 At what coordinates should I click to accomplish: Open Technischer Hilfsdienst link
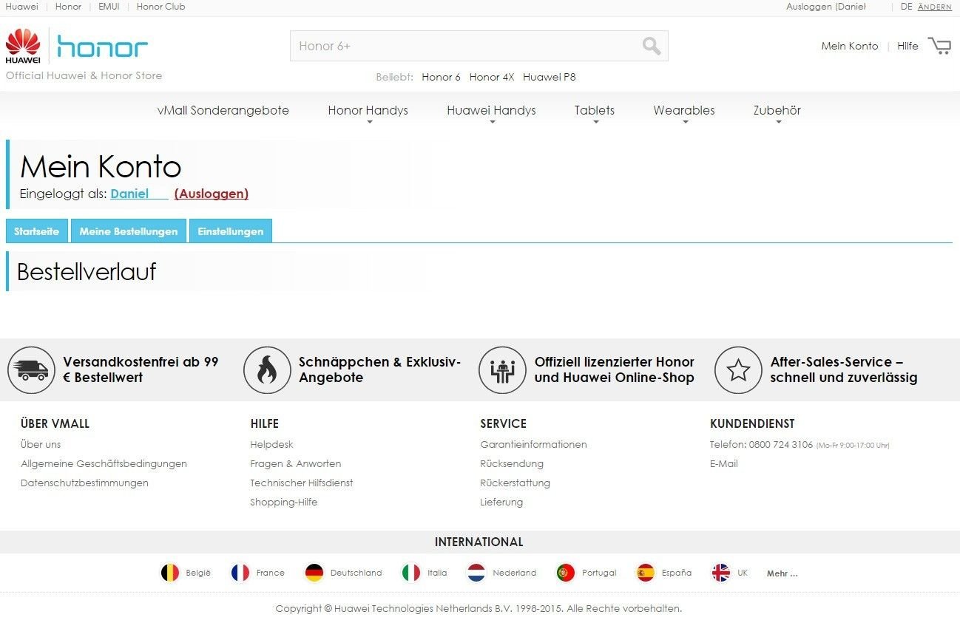(302, 483)
